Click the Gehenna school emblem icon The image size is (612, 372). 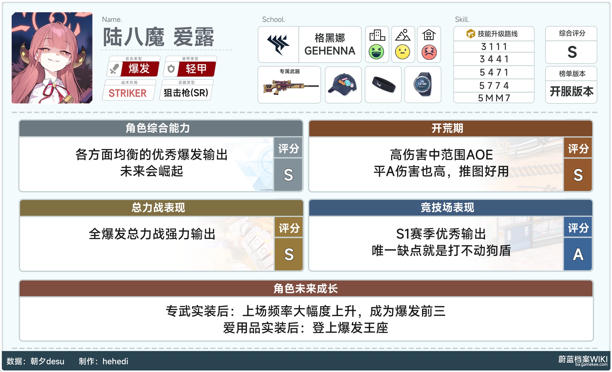[278, 45]
